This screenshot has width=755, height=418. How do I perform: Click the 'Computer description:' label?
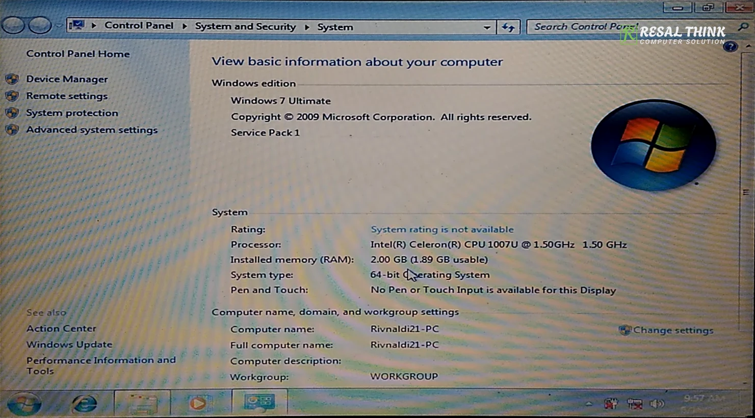tap(285, 361)
